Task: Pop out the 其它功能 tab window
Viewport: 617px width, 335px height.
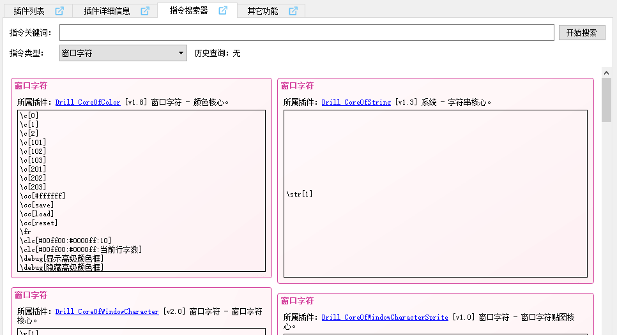Action: 293,11
